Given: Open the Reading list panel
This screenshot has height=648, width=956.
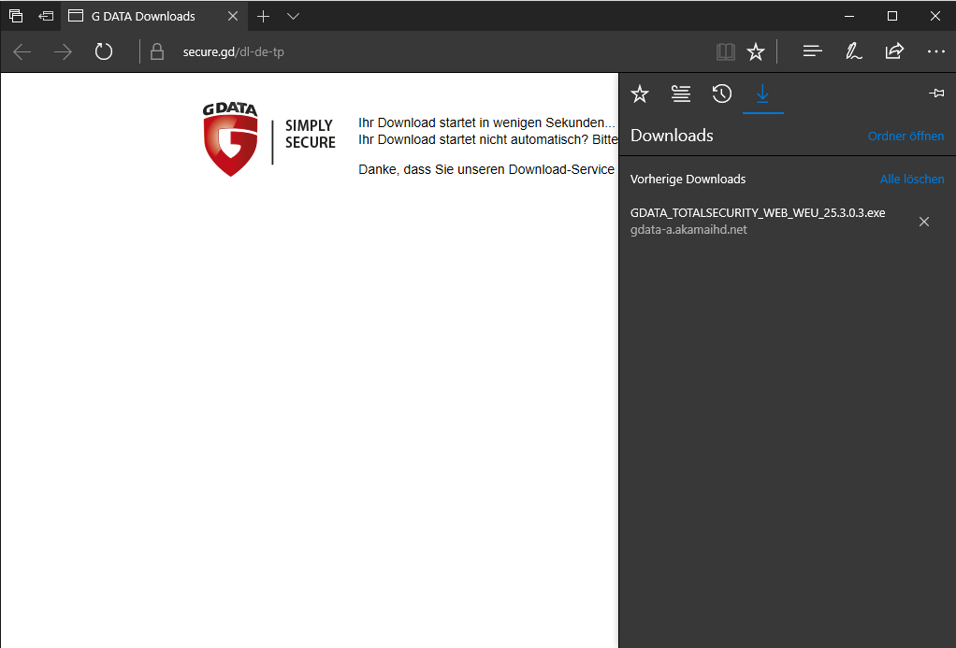Looking at the screenshot, I should [680, 94].
